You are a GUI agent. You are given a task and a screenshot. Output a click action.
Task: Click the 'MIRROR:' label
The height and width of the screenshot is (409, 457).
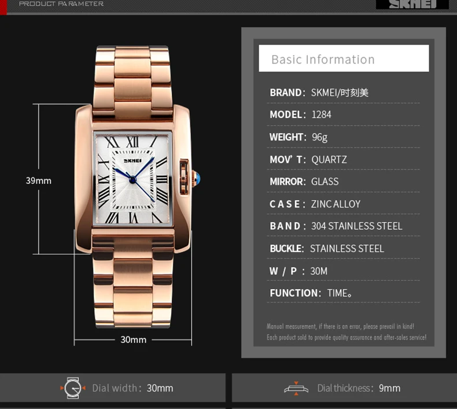click(288, 182)
